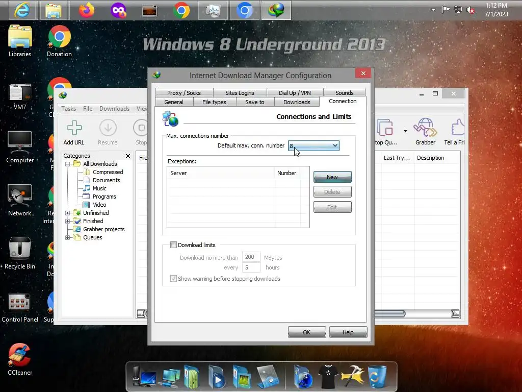
Task: Toggle Show warning before stopping downloads
Action: 173,279
